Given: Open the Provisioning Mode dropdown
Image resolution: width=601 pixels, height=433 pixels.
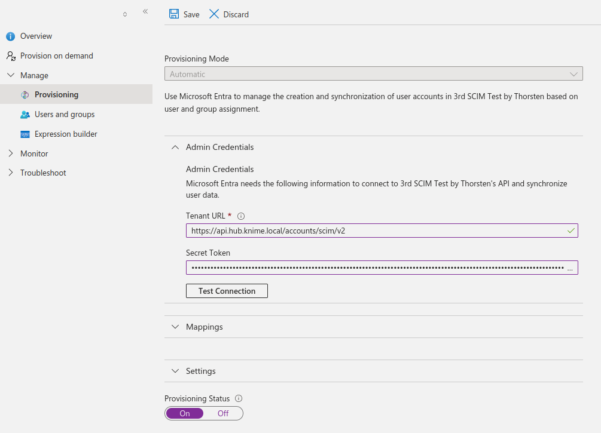Looking at the screenshot, I should pos(373,74).
